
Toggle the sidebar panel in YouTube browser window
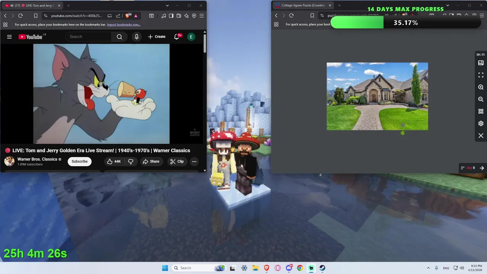pyautogui.click(x=171, y=16)
